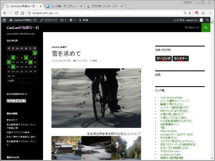
Task: Open the 今日もOnly-one！ link
Action: (170, 151)
